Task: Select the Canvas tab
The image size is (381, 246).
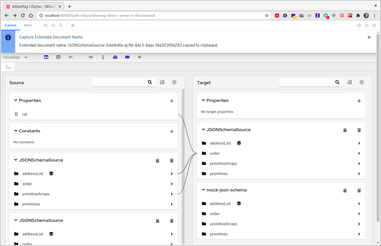Action: click(x=11, y=25)
